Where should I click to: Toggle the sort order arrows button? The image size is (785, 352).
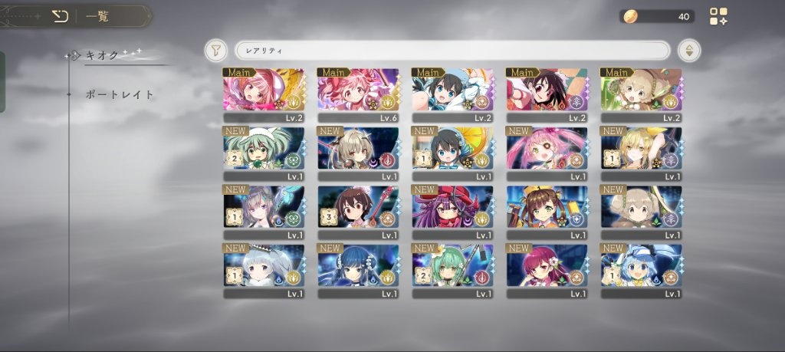click(689, 51)
